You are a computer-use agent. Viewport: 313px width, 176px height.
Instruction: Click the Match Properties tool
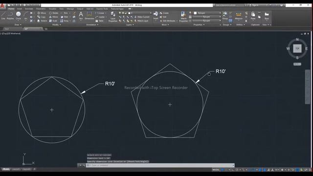tap(183, 17)
